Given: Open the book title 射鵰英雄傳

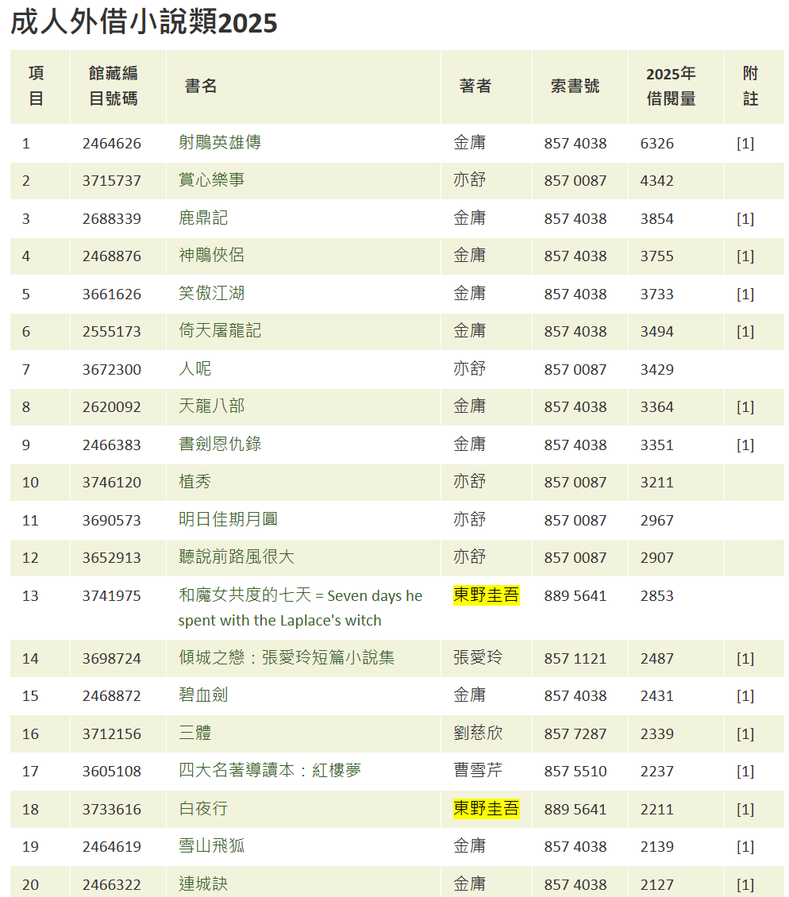Looking at the screenshot, I should point(220,142).
